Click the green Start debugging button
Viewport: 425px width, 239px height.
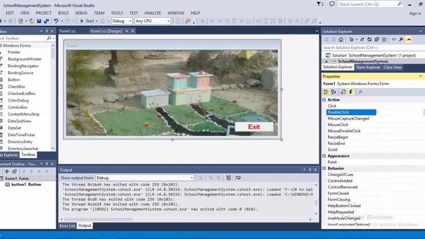click(x=87, y=21)
